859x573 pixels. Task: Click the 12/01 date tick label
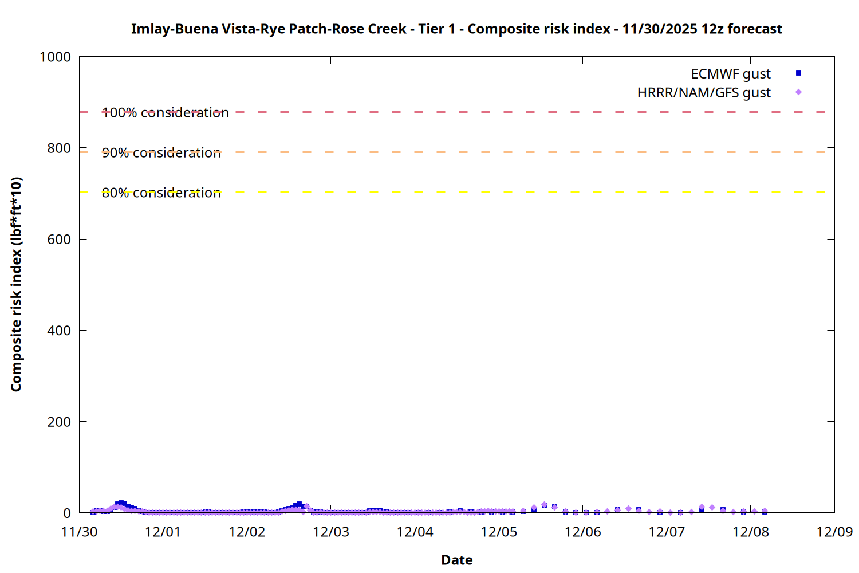[163, 532]
